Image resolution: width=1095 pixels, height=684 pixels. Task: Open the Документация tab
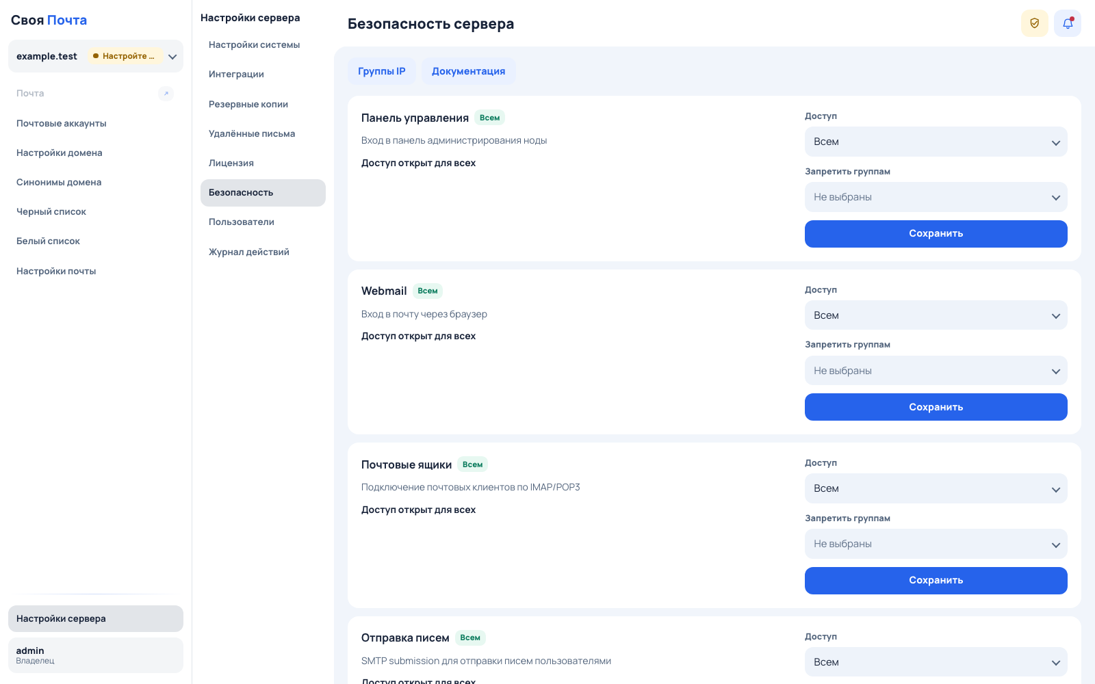[468, 71]
